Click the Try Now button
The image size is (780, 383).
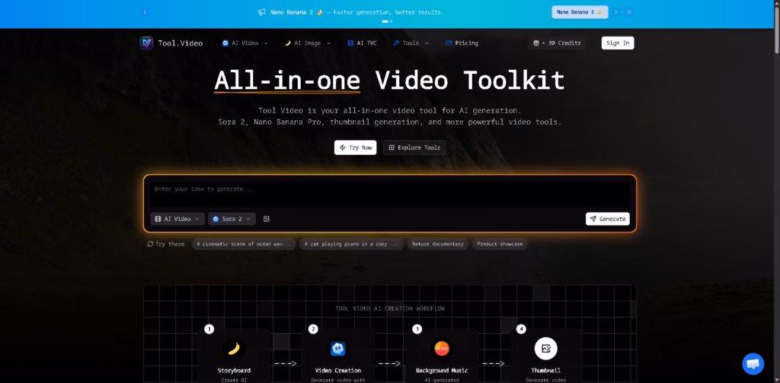(355, 147)
